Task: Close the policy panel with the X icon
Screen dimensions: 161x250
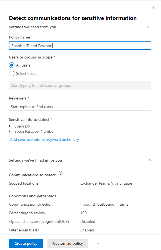Action: tap(153, 7)
